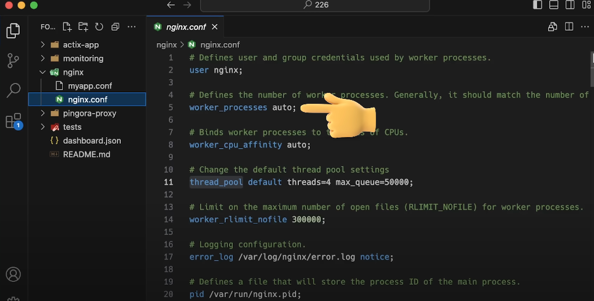Image resolution: width=594 pixels, height=301 pixels.
Task: Open the Search view in activity bar
Action: pos(13,90)
